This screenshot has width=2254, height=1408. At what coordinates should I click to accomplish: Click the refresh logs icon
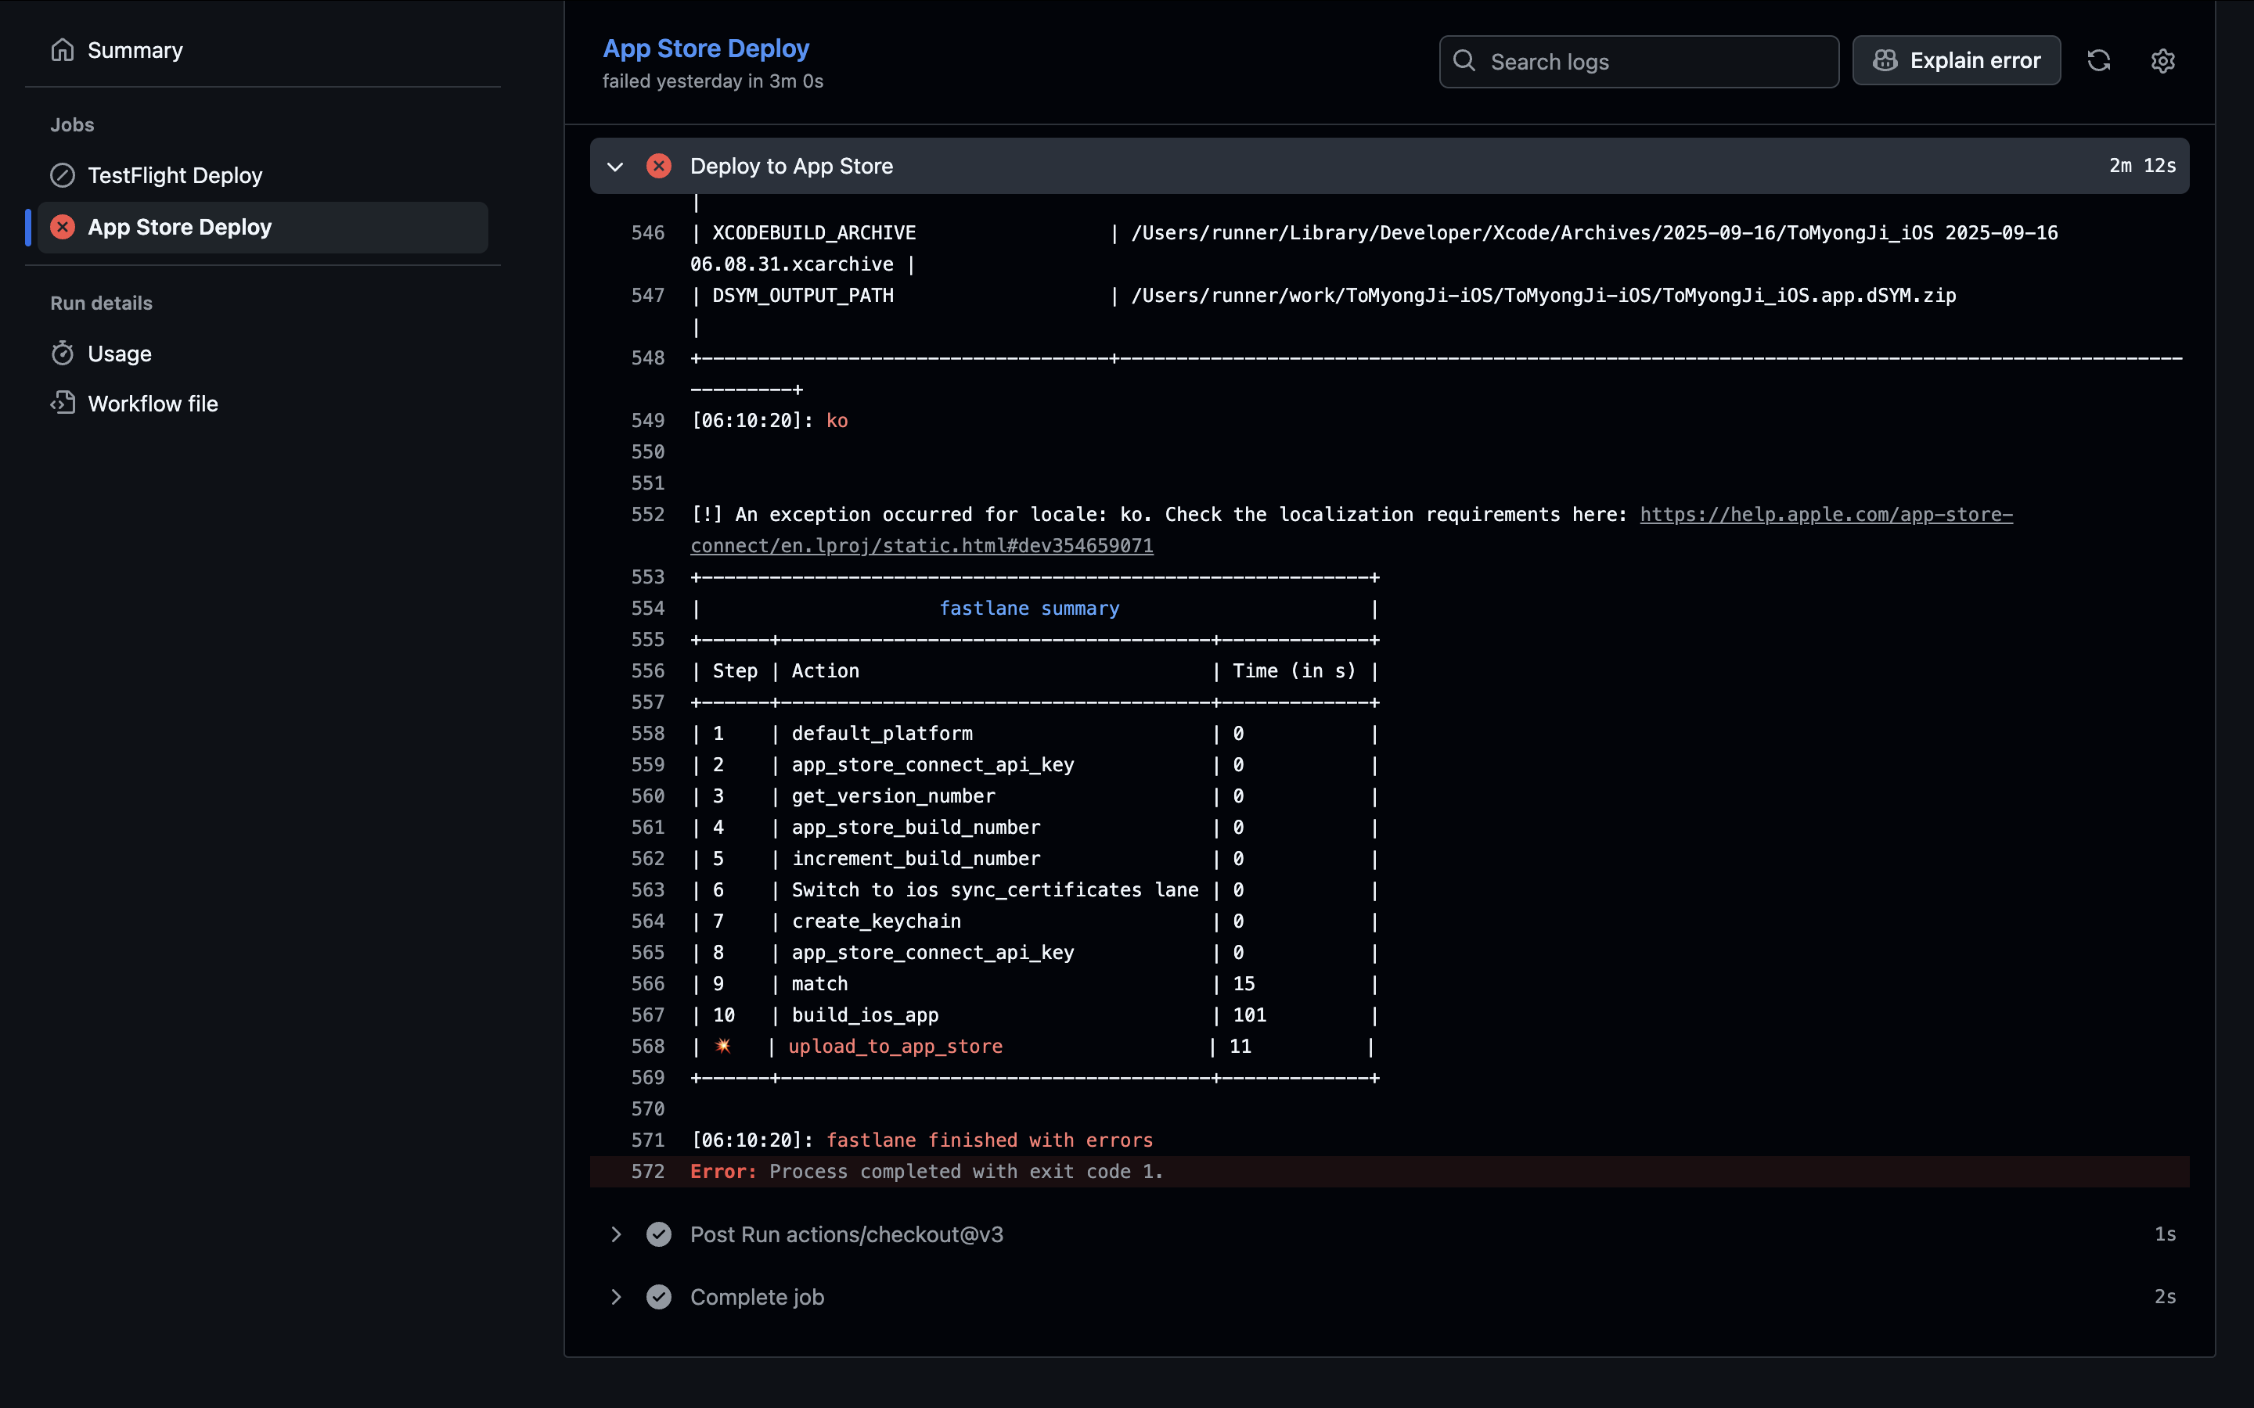click(2098, 62)
